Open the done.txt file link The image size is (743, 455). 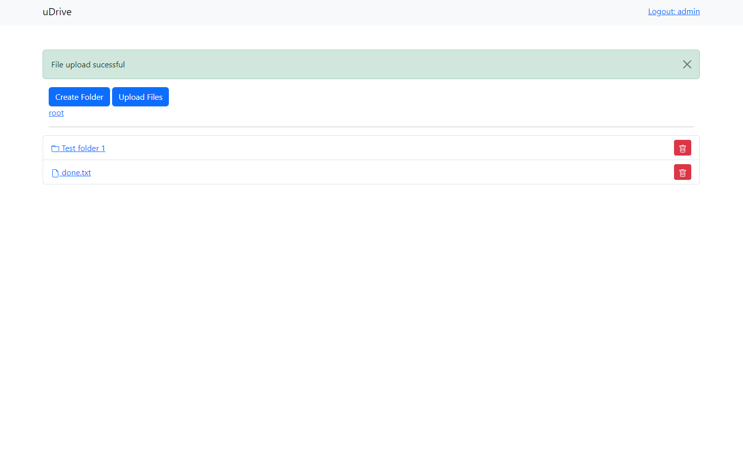tap(72, 173)
